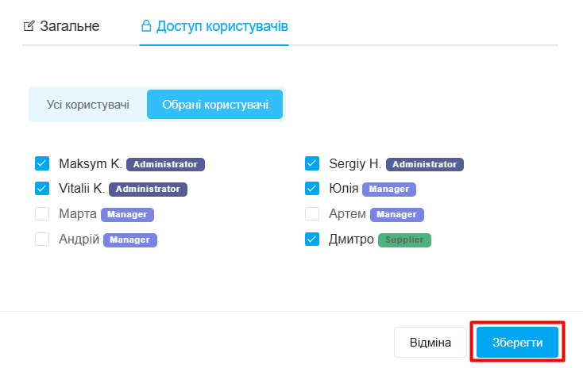The image size is (583, 368).
Task: Select Усі користувачі option
Action: (88, 104)
